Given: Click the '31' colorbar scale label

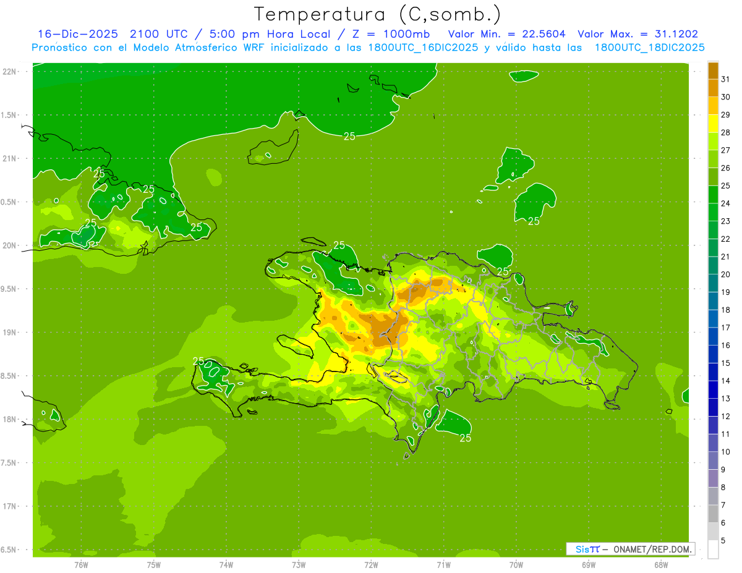Looking at the screenshot, I should tap(727, 79).
